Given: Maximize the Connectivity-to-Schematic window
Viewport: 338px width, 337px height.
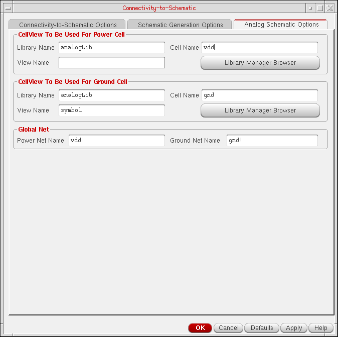Looking at the screenshot, I should pyautogui.click(x=320, y=8).
